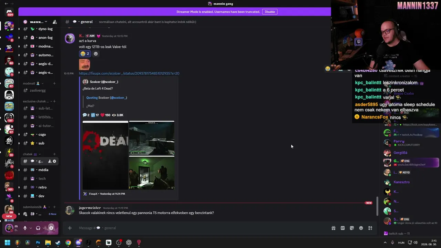Open the green-lit exit room screenshot
441x248 pixels.
152,173
